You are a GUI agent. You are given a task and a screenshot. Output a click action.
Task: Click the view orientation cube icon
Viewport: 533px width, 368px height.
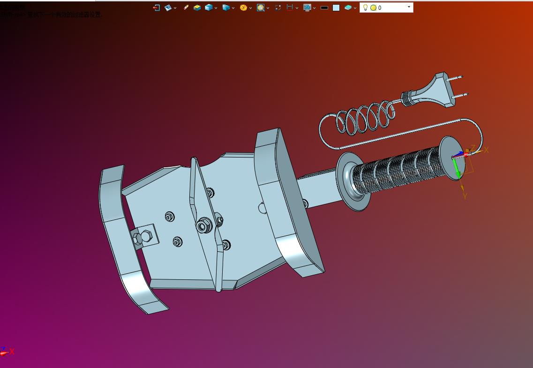click(226, 8)
